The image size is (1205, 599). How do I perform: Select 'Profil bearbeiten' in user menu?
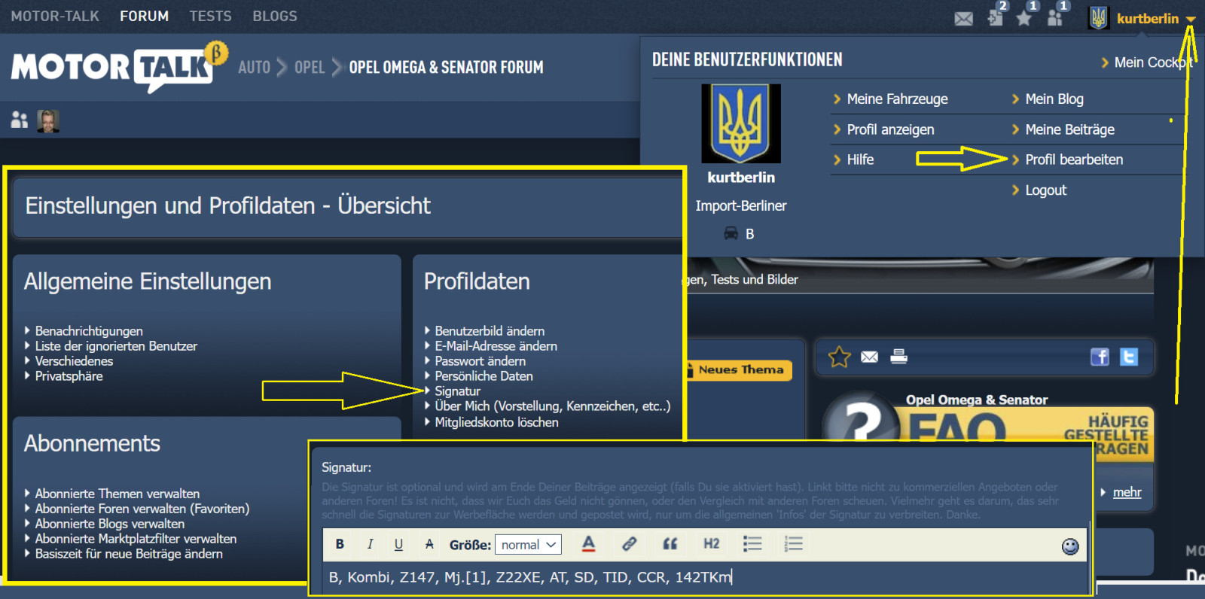(1073, 160)
